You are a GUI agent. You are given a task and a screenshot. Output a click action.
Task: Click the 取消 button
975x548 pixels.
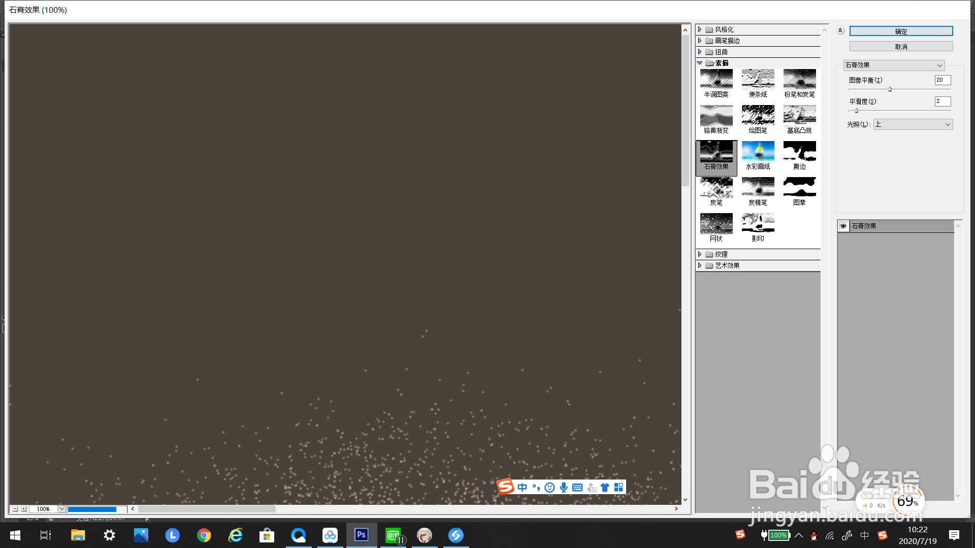(x=901, y=47)
